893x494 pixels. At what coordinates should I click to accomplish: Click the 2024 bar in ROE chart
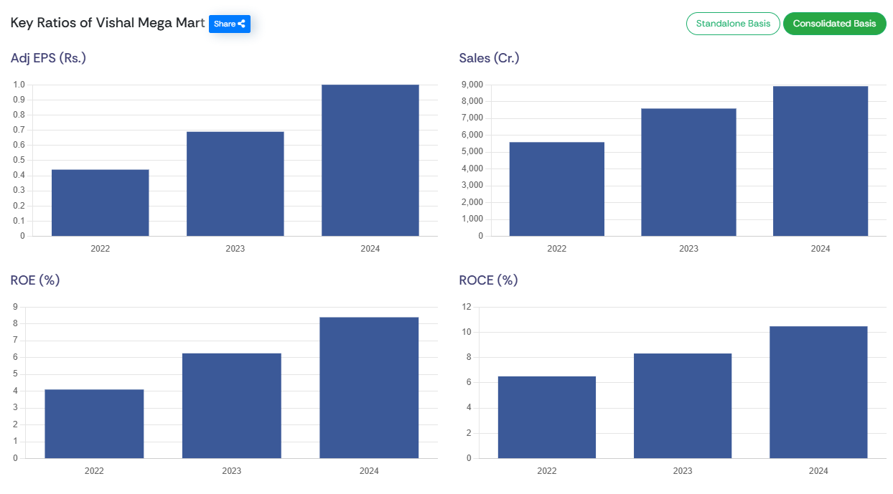tap(369, 388)
